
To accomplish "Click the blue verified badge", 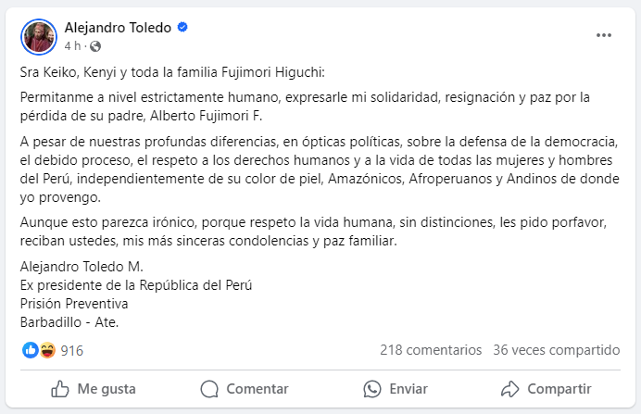I will tap(183, 28).
